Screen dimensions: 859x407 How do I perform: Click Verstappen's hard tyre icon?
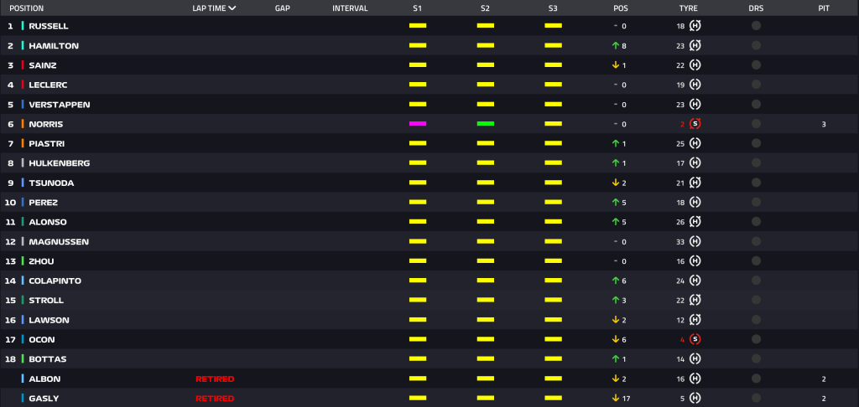pos(695,104)
